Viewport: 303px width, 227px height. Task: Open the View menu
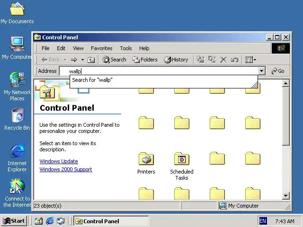(x=78, y=48)
